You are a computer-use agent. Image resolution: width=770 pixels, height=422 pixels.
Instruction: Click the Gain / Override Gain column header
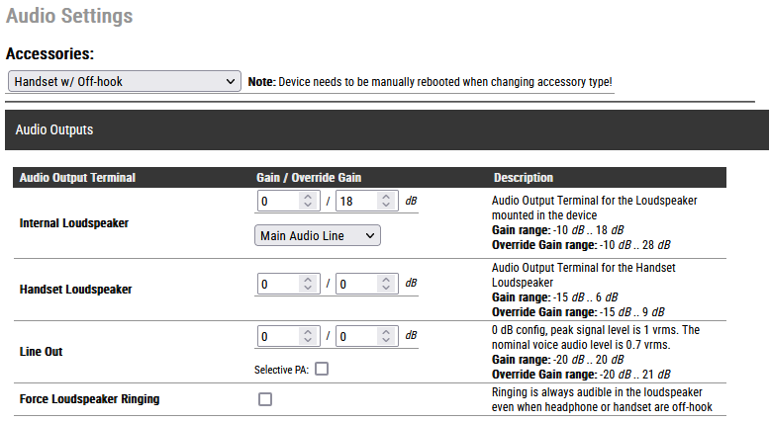pyautogui.click(x=308, y=178)
